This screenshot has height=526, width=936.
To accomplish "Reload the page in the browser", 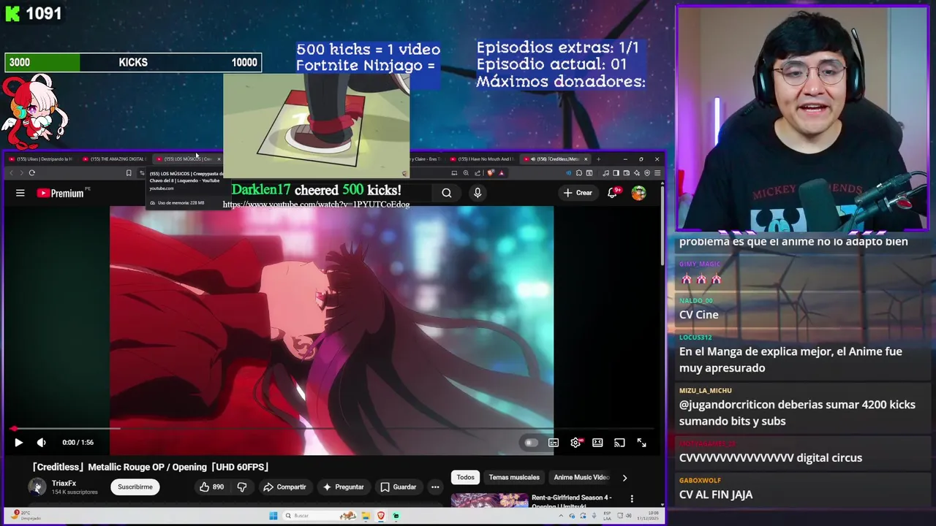I will pos(32,173).
